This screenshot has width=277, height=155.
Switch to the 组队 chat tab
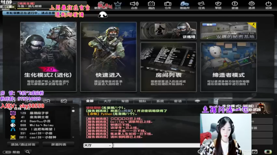142,101
